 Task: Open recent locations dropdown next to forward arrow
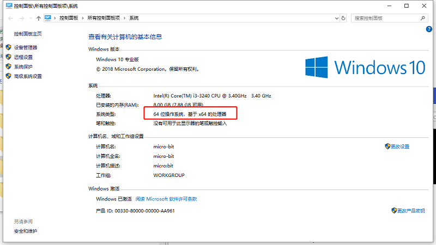[31, 19]
